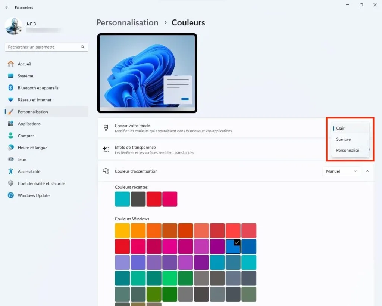
Task: Open Système settings page
Action: 46,75
